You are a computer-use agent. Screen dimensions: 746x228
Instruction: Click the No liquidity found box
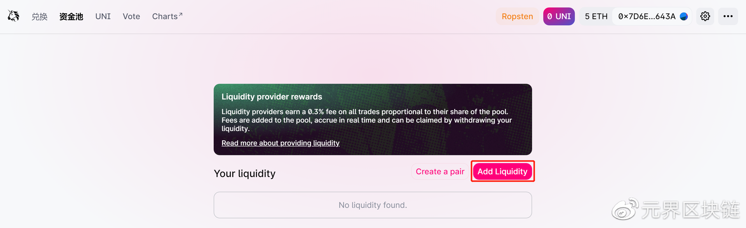(373, 205)
